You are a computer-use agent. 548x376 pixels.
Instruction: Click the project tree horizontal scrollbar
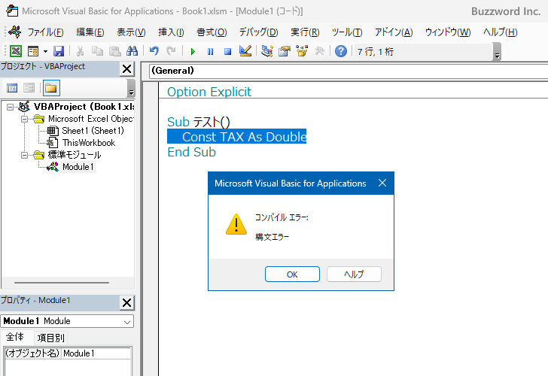tap(62, 283)
